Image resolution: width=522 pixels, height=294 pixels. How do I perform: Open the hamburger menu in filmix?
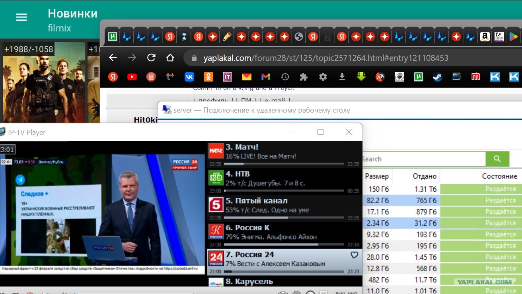[x=21, y=17]
